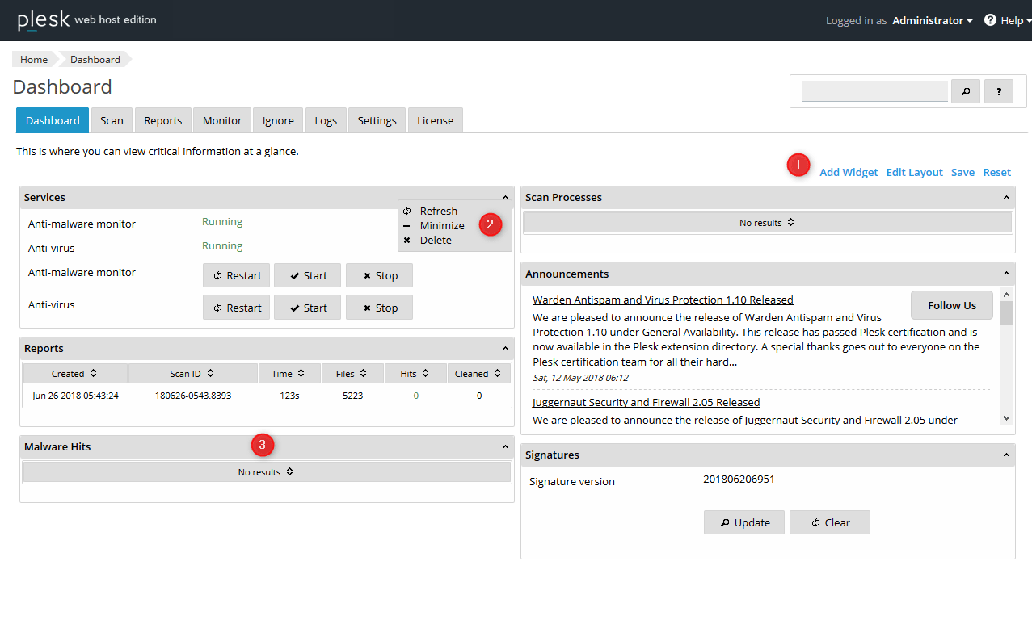The width and height of the screenshot is (1032, 620).
Task: Save the dashboard layout
Action: click(x=962, y=172)
